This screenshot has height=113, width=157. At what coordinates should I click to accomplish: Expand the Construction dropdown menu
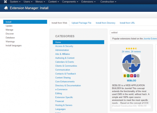click(108, 2)
